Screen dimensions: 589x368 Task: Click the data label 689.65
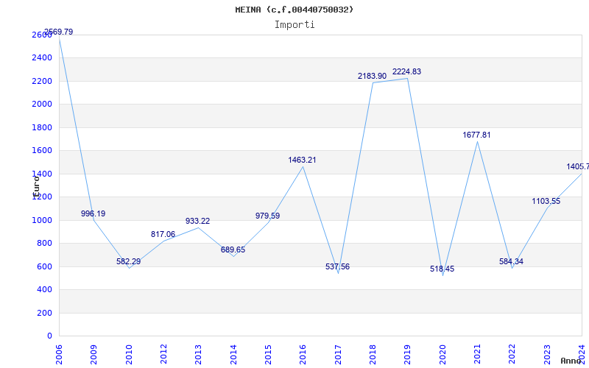[233, 250]
